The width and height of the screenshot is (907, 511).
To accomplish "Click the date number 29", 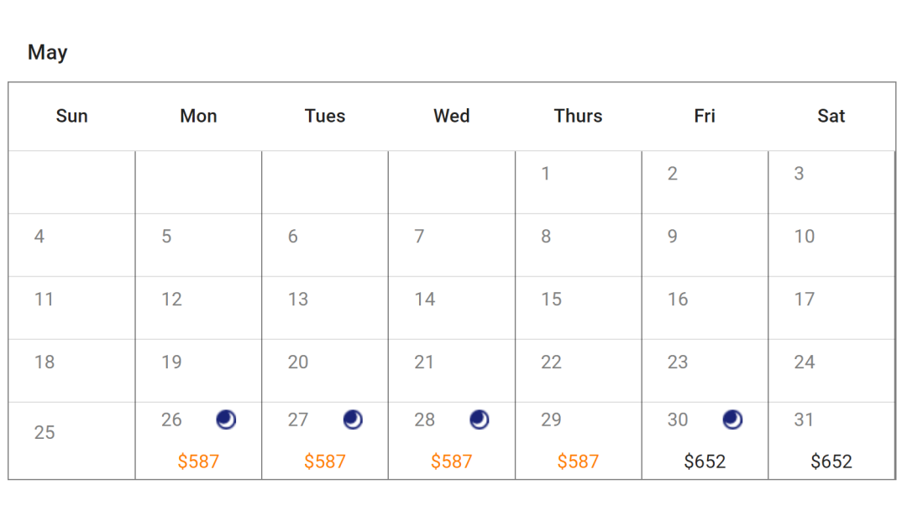I will pos(551,420).
